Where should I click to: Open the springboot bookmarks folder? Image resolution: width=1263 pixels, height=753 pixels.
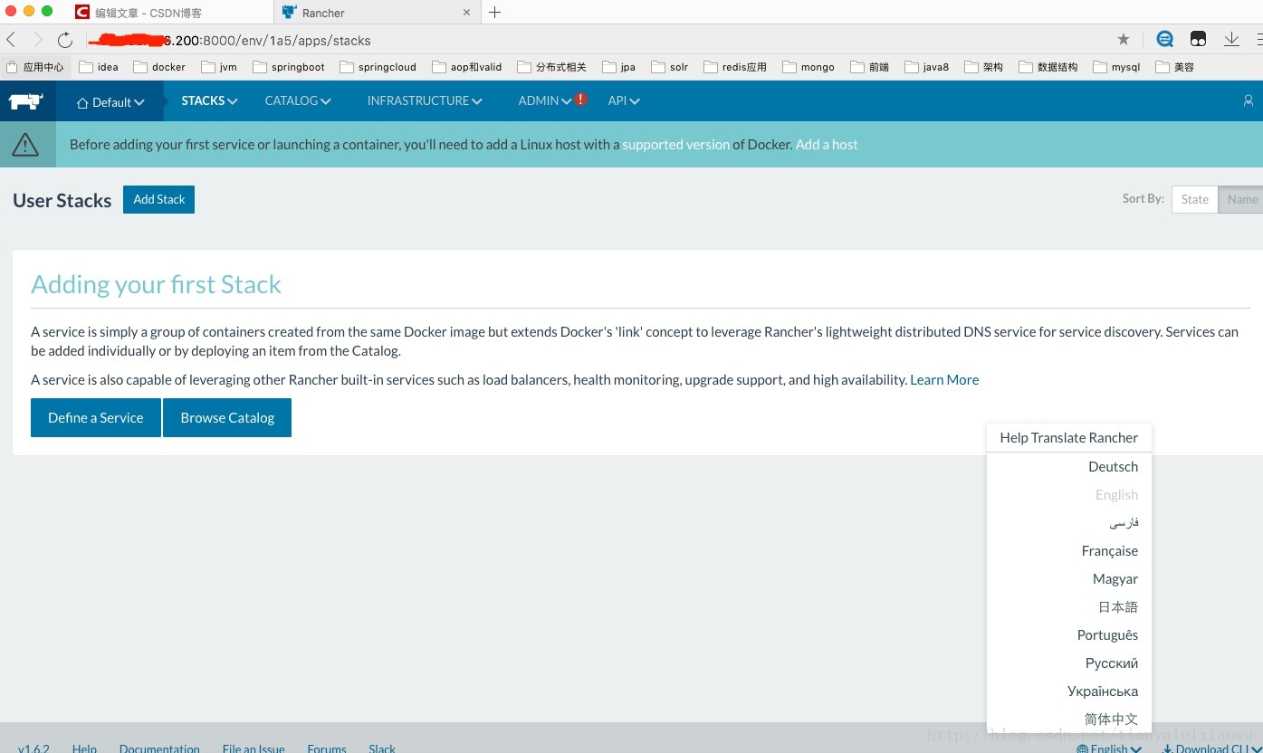coord(289,67)
